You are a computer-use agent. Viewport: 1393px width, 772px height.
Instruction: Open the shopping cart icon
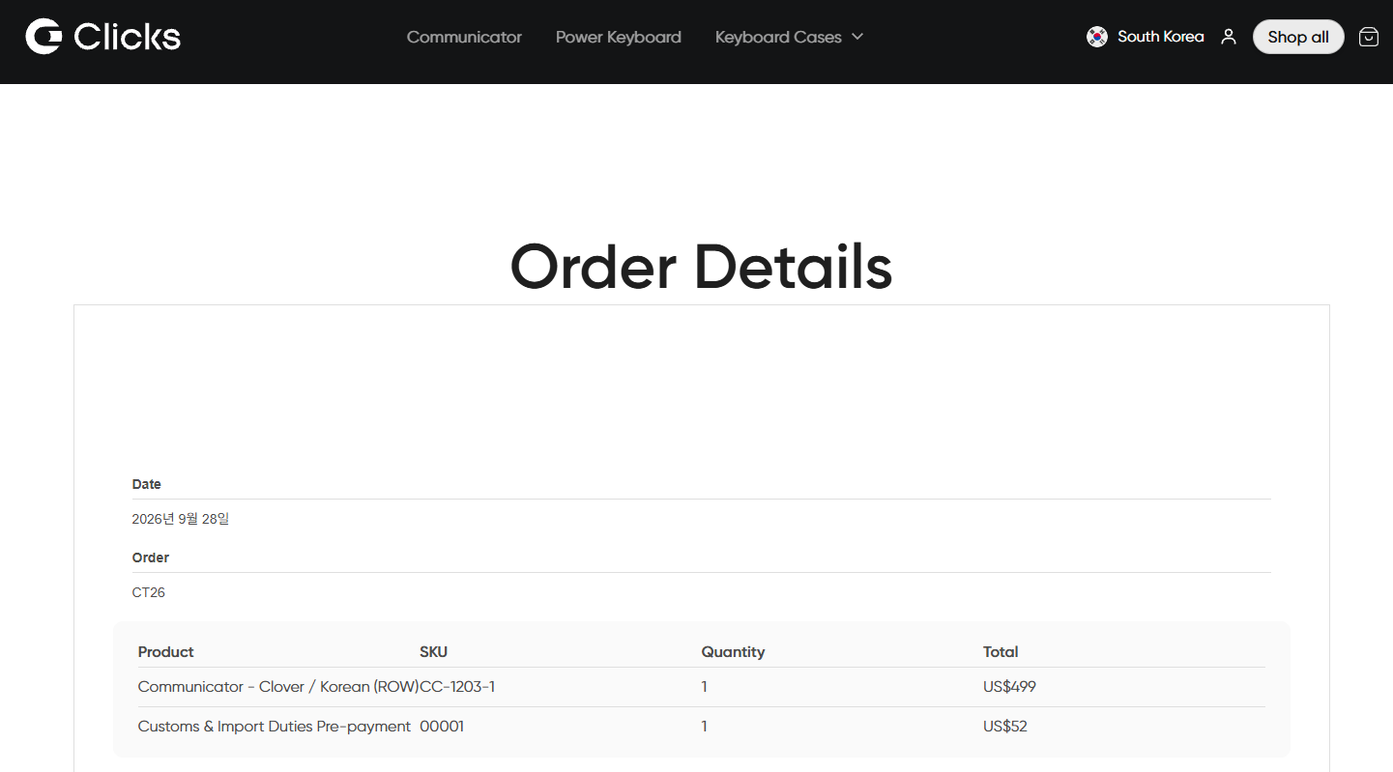coord(1369,37)
